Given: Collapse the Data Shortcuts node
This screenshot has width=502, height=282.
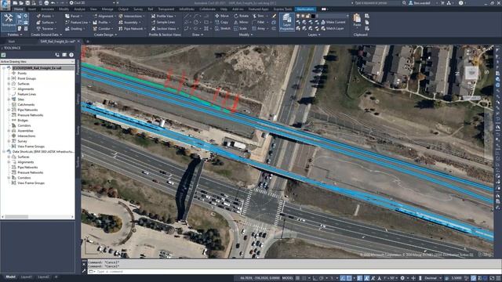Looking at the screenshot, I should 4,151.
